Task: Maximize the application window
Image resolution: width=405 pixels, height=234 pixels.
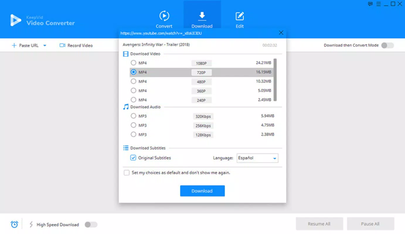Action: coord(393,4)
